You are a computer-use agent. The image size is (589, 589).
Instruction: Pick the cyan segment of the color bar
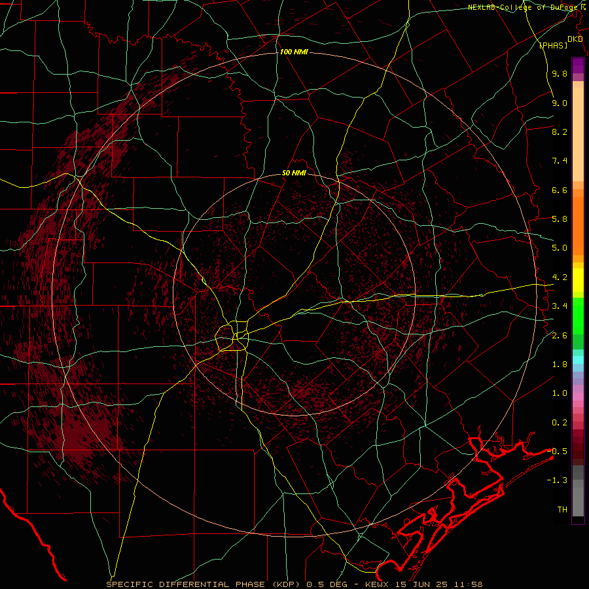[x=578, y=359]
